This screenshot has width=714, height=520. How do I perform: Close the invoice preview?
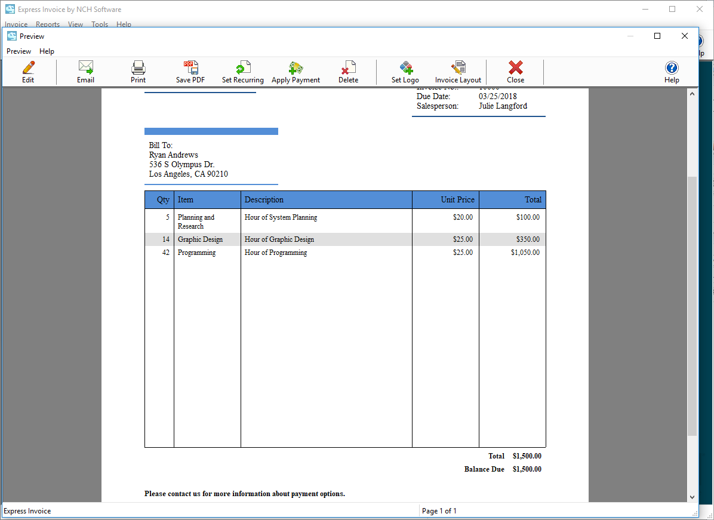pyautogui.click(x=515, y=71)
